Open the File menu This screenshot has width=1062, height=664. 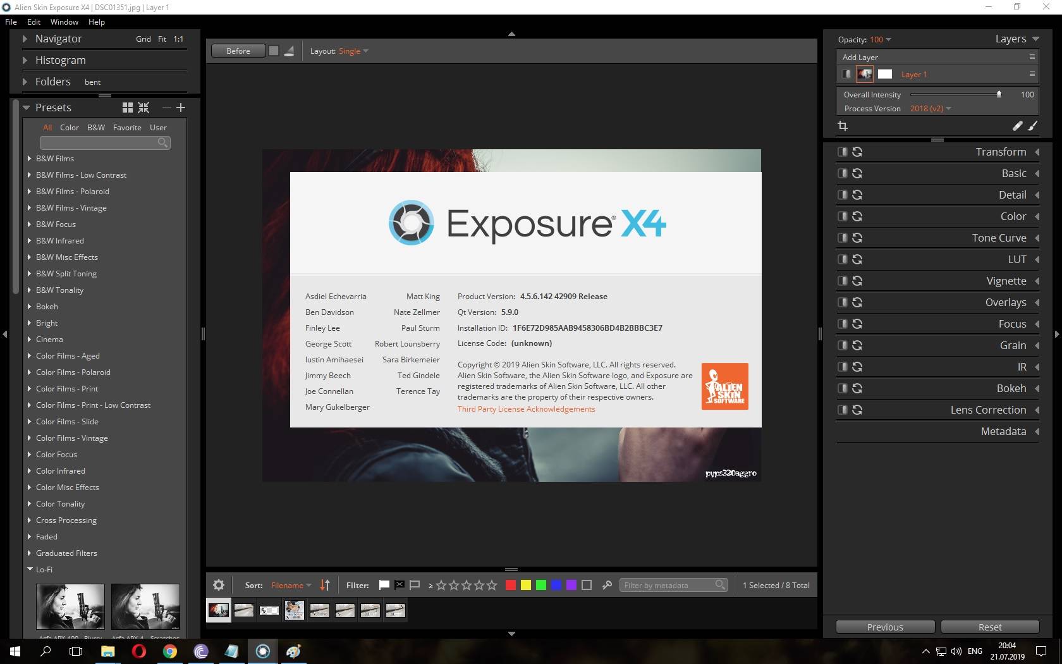11,22
